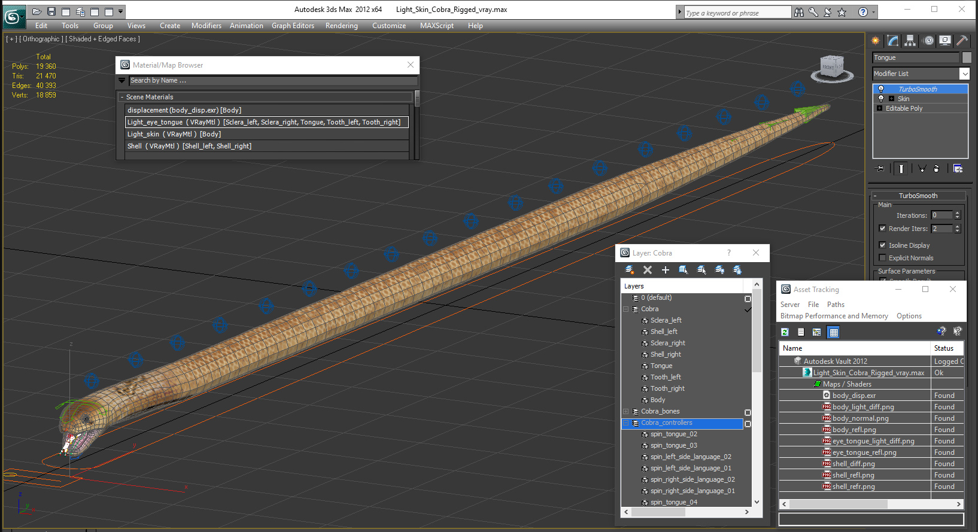Click the Save File floppy icon
The height and width of the screenshot is (532, 978).
51,11
